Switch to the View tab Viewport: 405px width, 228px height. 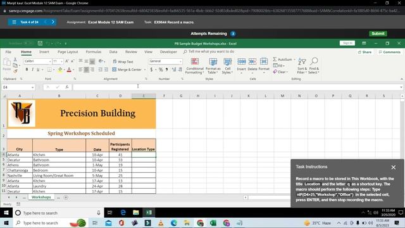tap(148, 52)
